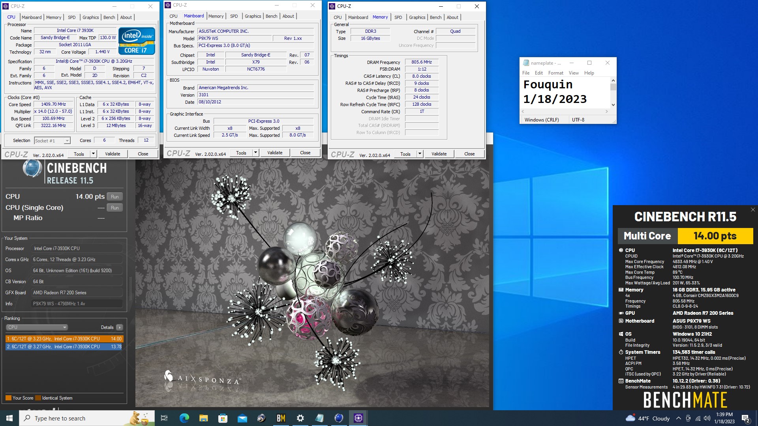This screenshot has width=758, height=426.
Task: Click Validate in the first CPU-Z window
Action: pos(113,154)
